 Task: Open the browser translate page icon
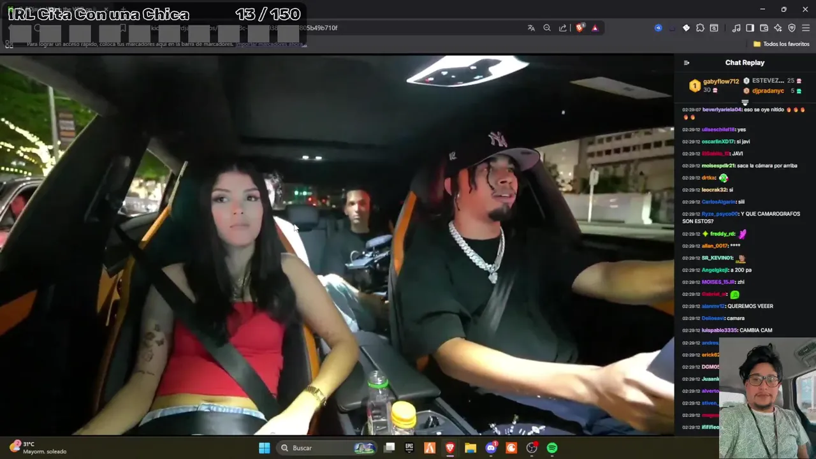pyautogui.click(x=531, y=28)
